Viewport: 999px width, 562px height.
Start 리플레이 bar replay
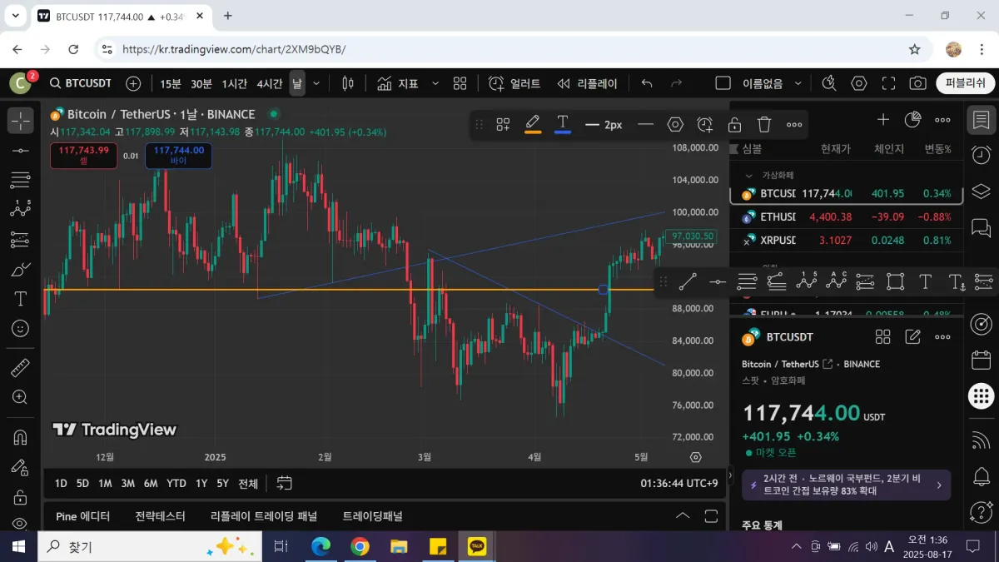click(x=587, y=83)
